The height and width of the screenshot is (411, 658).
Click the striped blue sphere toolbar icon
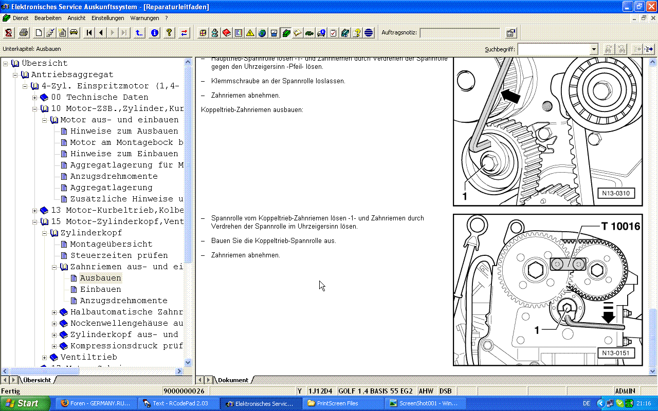(x=369, y=33)
